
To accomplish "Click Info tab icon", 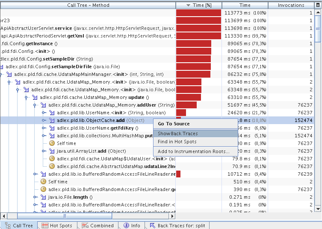I will 126,226.
